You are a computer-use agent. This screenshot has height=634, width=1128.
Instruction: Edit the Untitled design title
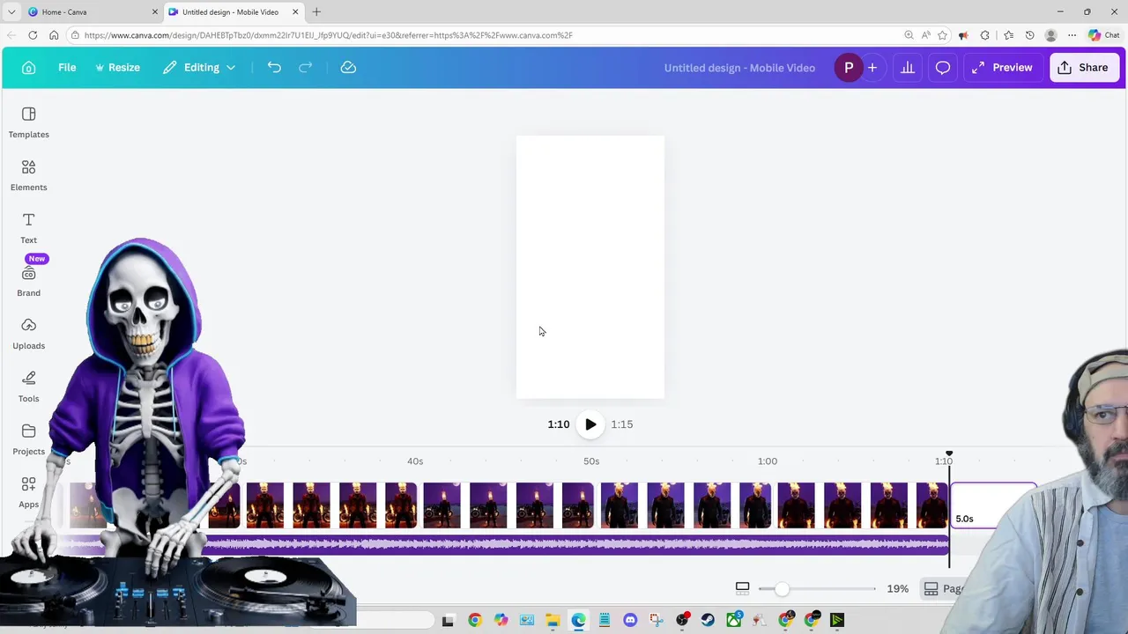click(x=739, y=68)
